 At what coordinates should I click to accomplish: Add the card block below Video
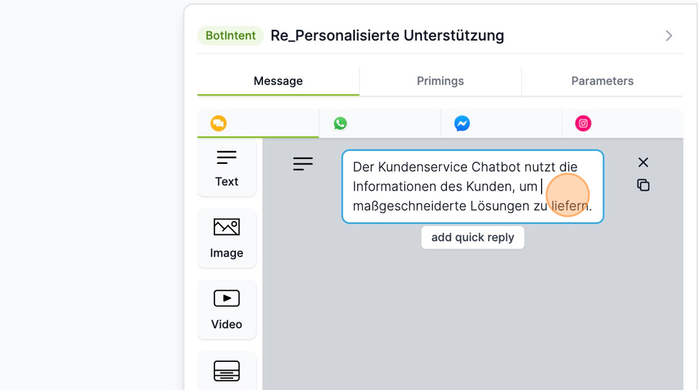[227, 371]
